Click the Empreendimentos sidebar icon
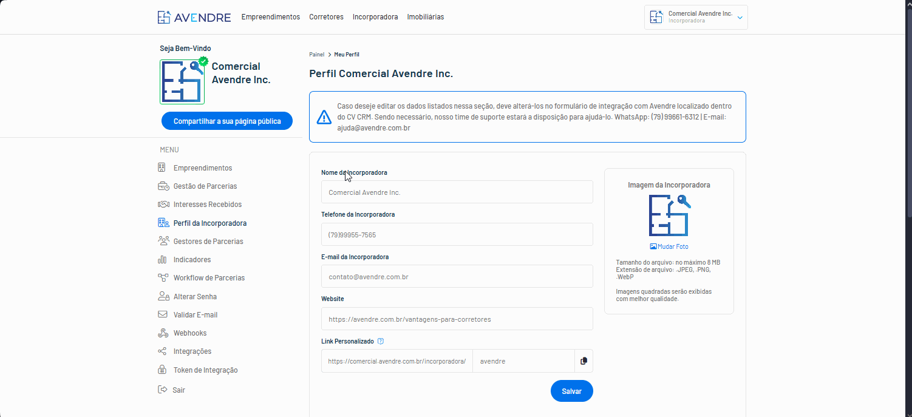912x417 pixels. pyautogui.click(x=162, y=168)
